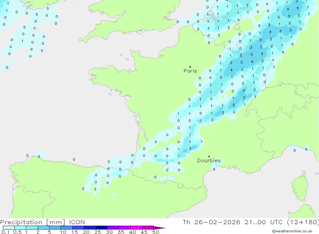Screen dimensions: 319x234
Task: Click the lightest cyan legend swatch at 0.1
Action: pos(9,228)
